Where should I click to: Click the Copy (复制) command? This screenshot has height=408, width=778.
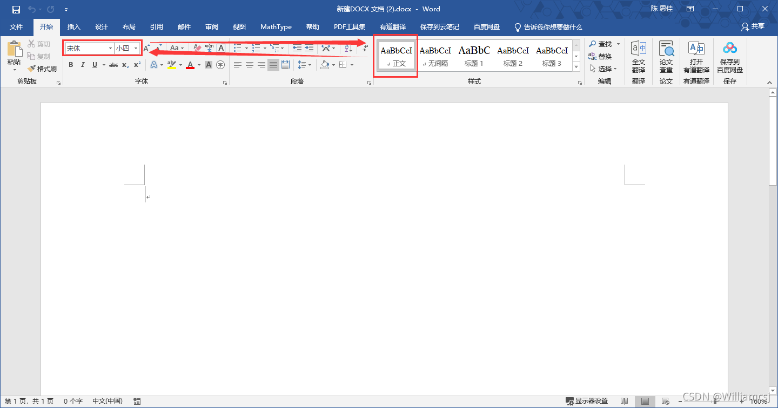tap(39, 56)
